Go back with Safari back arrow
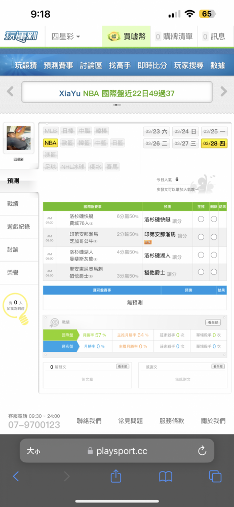Viewport: 234px width, 507px height. pos(16,476)
